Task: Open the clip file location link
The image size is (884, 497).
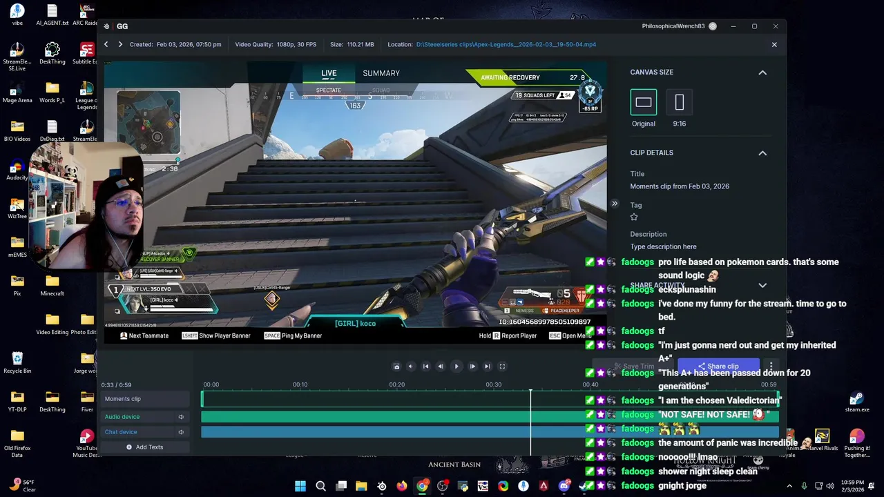Action: tap(506, 44)
